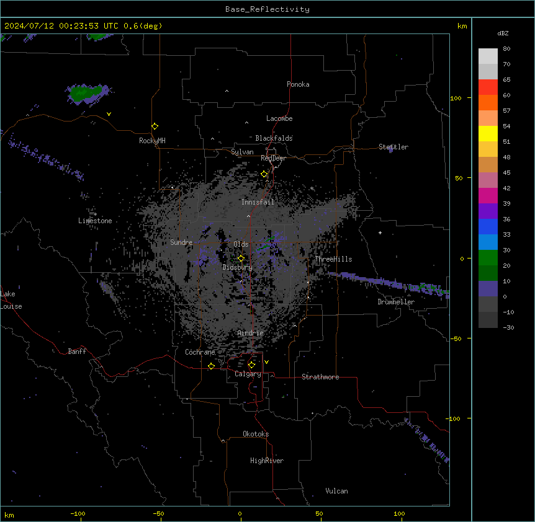Click the Vulcan label
Image resolution: width=535 pixels, height=522 pixels.
point(336,491)
